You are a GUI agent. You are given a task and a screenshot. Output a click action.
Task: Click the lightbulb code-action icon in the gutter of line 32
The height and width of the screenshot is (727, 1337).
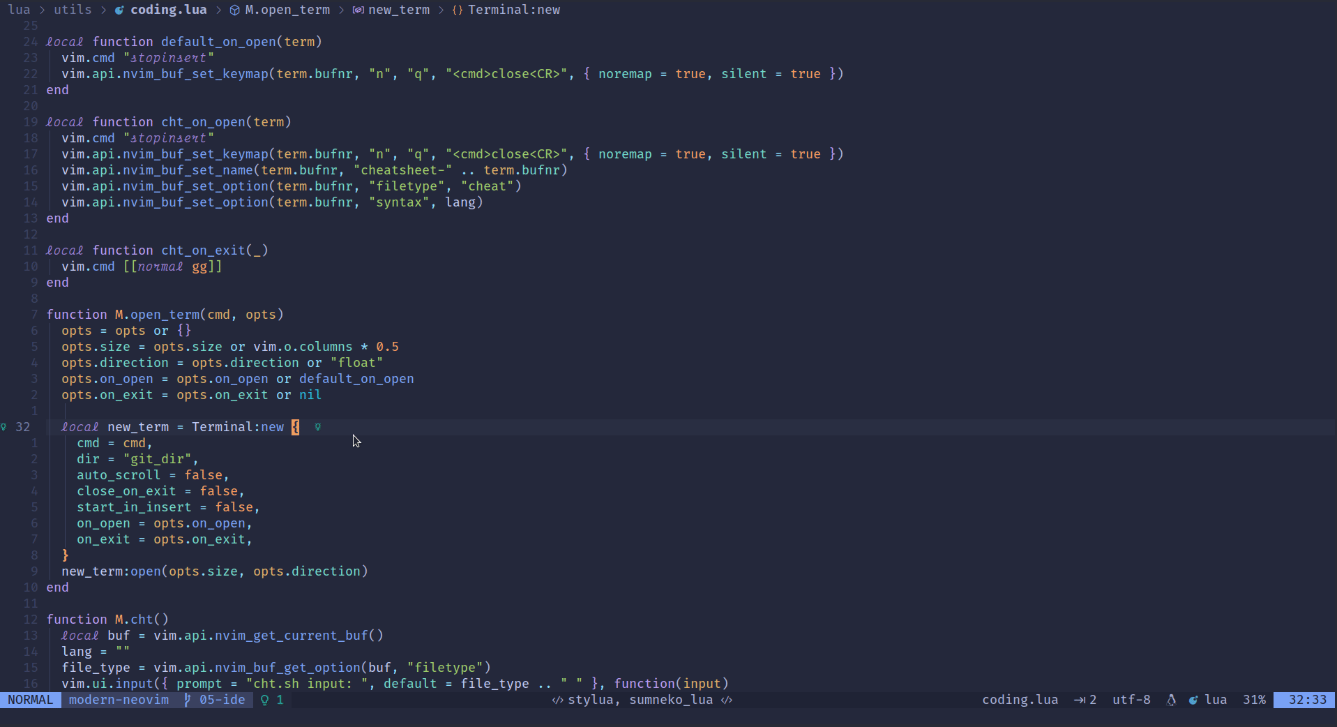pos(4,427)
